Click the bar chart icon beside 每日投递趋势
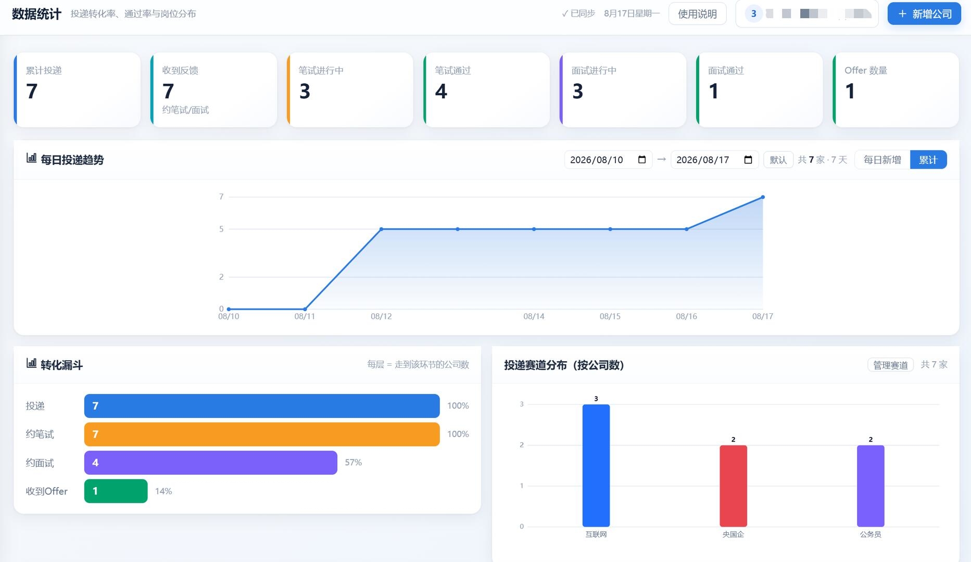This screenshot has width=971, height=562. click(31, 158)
